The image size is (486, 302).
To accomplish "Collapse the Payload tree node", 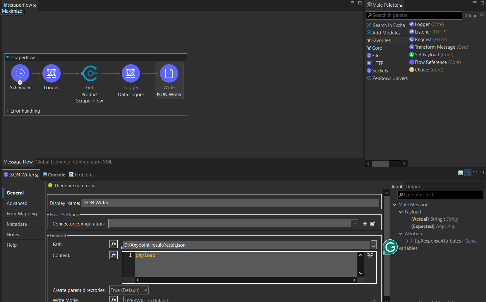I will (x=401, y=212).
